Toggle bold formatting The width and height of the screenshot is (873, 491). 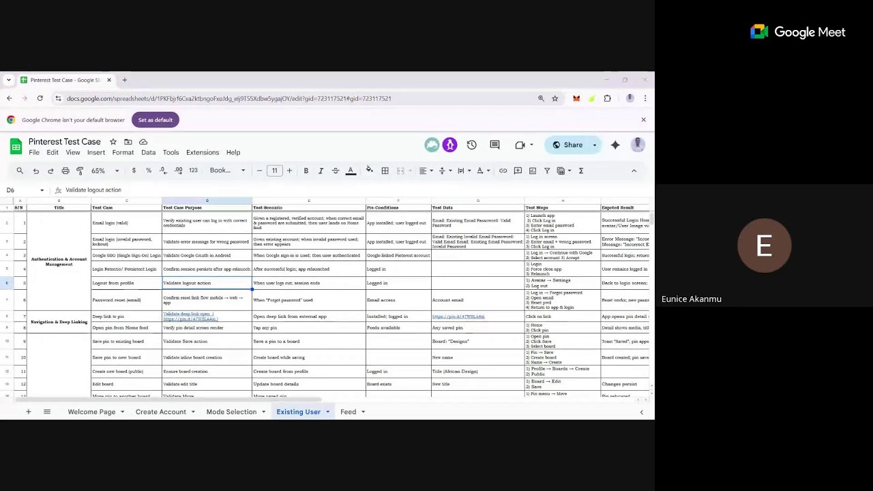pyautogui.click(x=306, y=170)
